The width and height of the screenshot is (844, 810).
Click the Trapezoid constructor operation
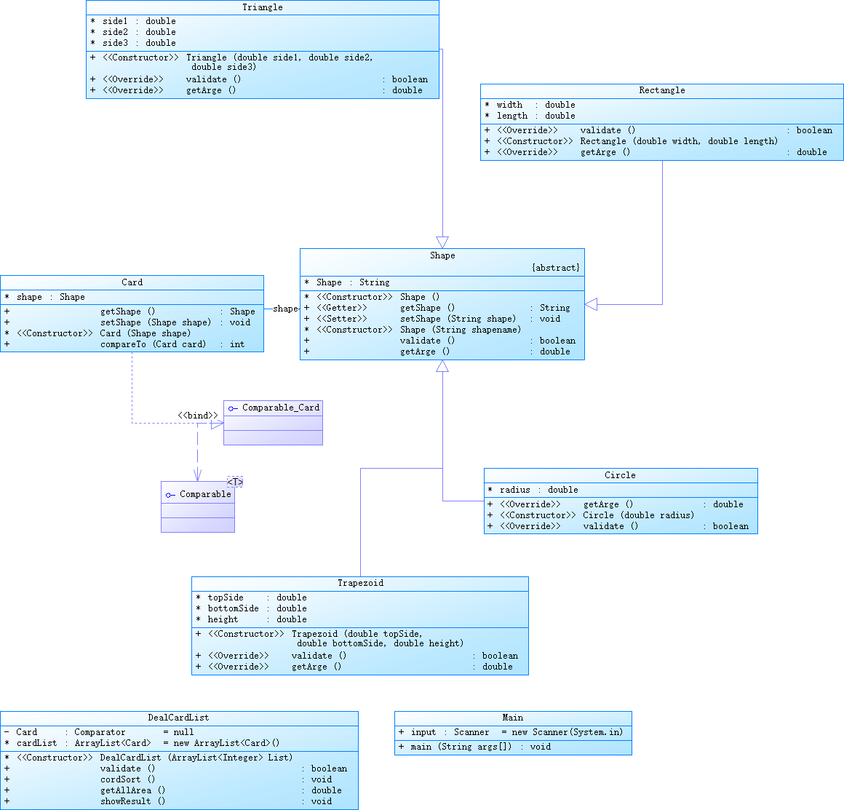[330, 638]
